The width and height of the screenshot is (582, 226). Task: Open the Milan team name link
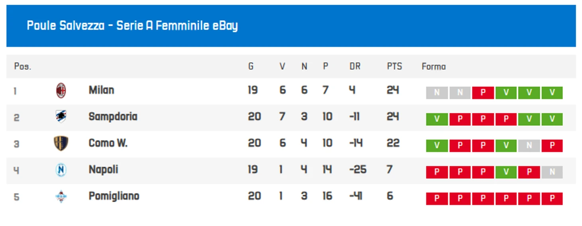click(101, 90)
